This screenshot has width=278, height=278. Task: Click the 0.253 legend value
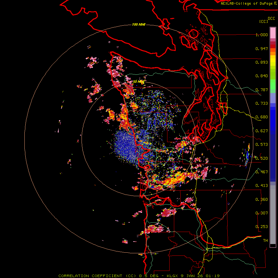click(262, 227)
